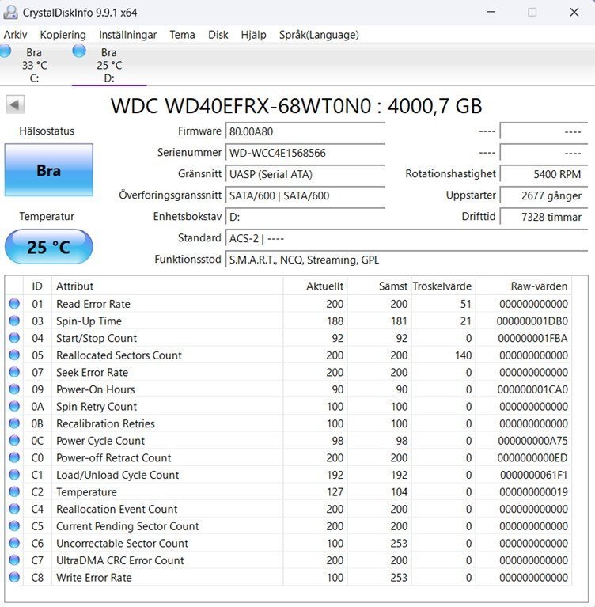Click the status dot for Read Error Rate
This screenshot has width=595, height=607.
(x=14, y=304)
